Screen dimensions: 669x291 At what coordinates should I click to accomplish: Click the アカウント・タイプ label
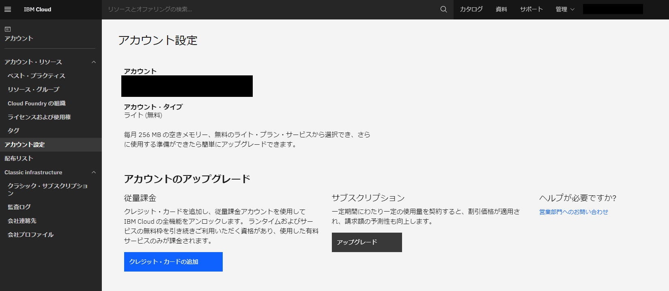(x=153, y=107)
